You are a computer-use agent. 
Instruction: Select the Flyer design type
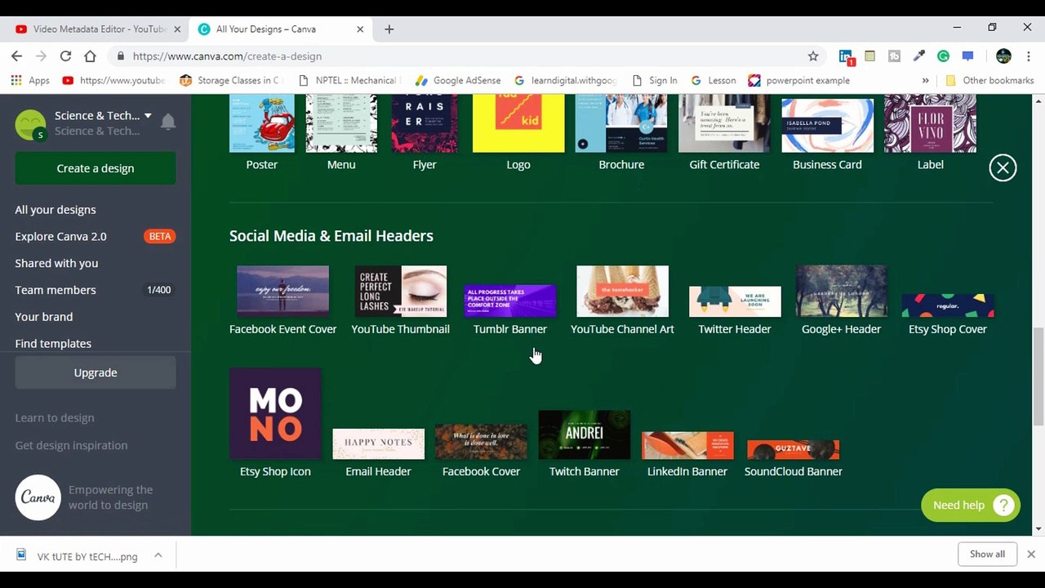[x=425, y=132]
